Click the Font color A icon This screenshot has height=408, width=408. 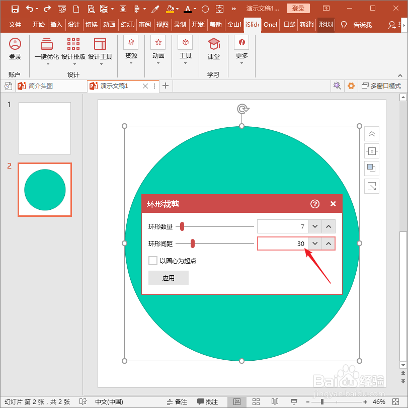(188, 9)
